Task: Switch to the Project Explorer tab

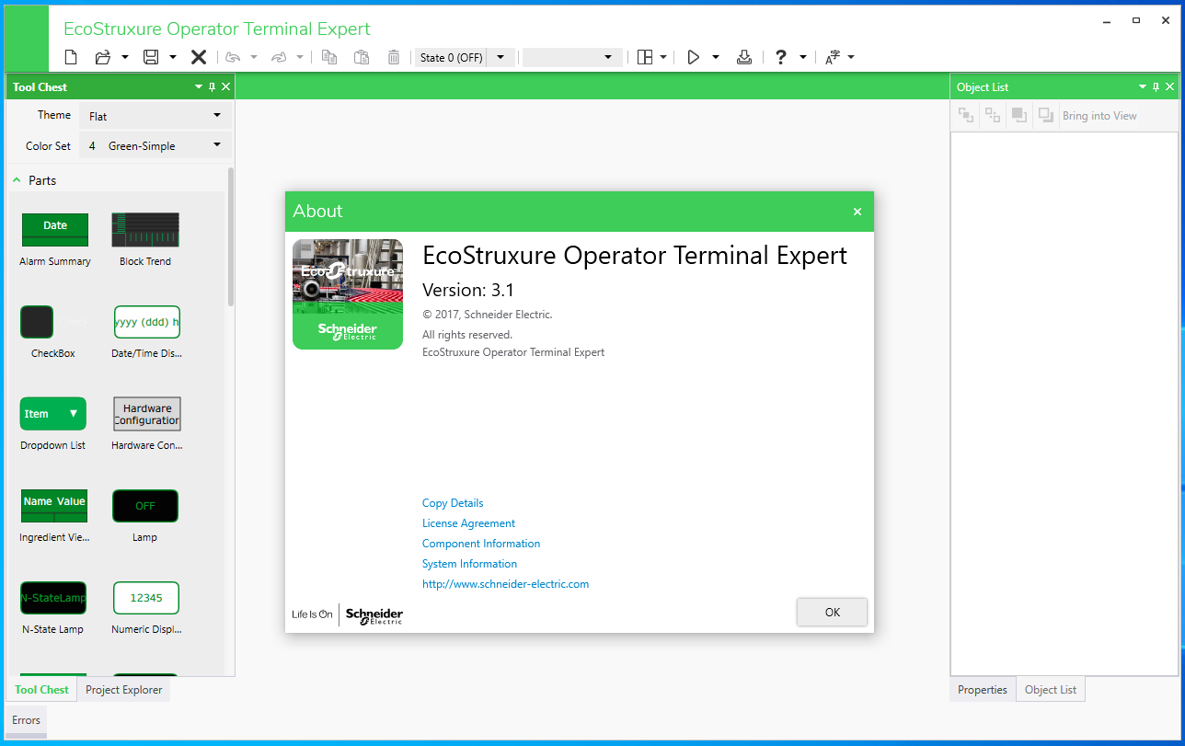Action: point(124,689)
